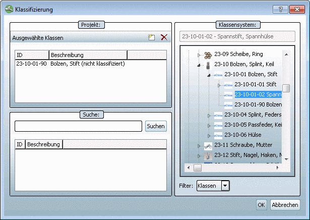Click the Suchen button
Image resolution: width=310 pixels, height=220 pixels.
click(156, 126)
